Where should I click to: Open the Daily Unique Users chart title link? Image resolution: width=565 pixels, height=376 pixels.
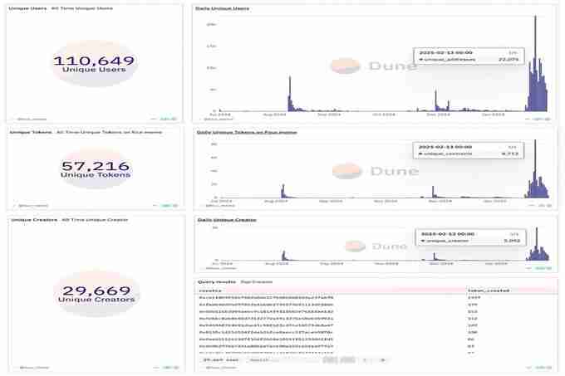point(222,7)
